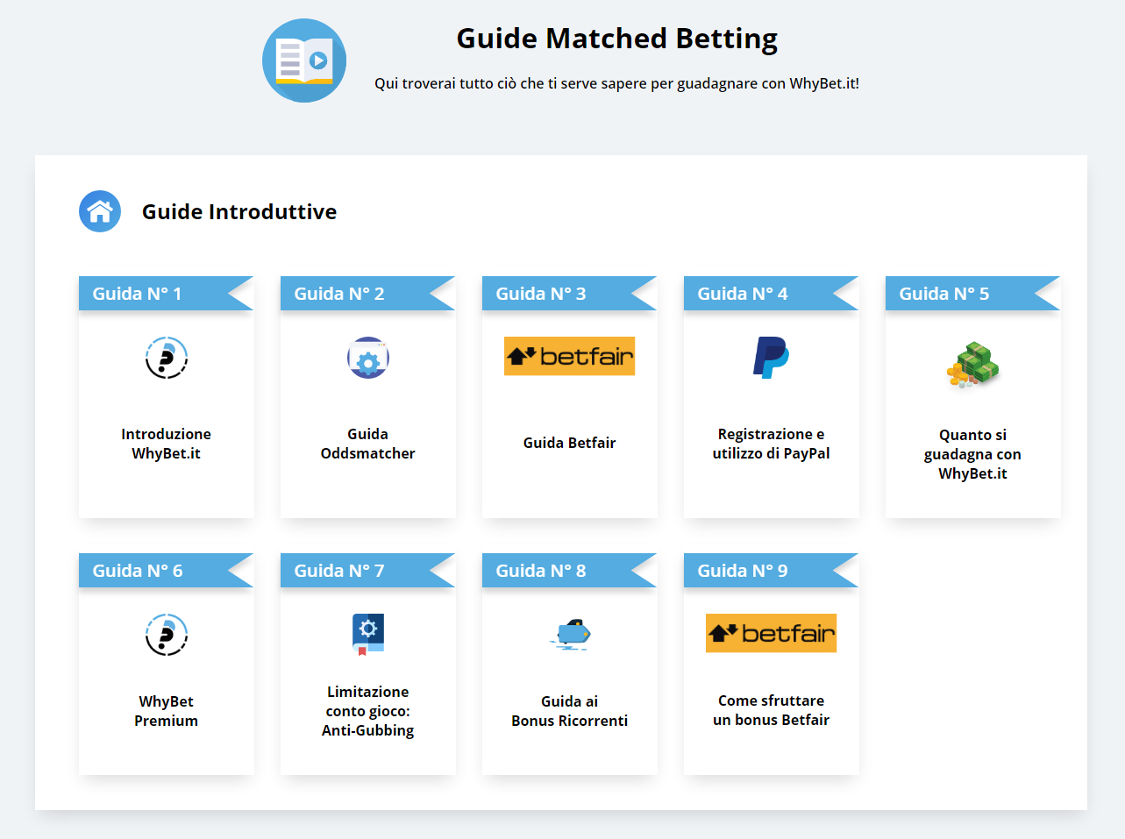Viewport: 1125px width, 839px height.
Task: Select the Guida N° 6 ribbon label
Action: pos(138,571)
